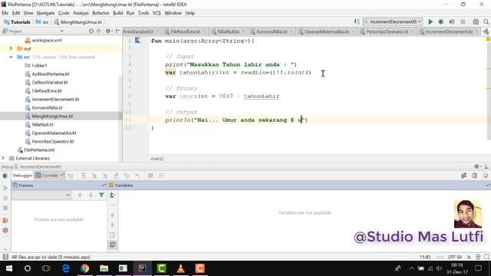View breakpoints with the red dots icon
The height and width of the screenshot is (276, 491).
pos(5,220)
